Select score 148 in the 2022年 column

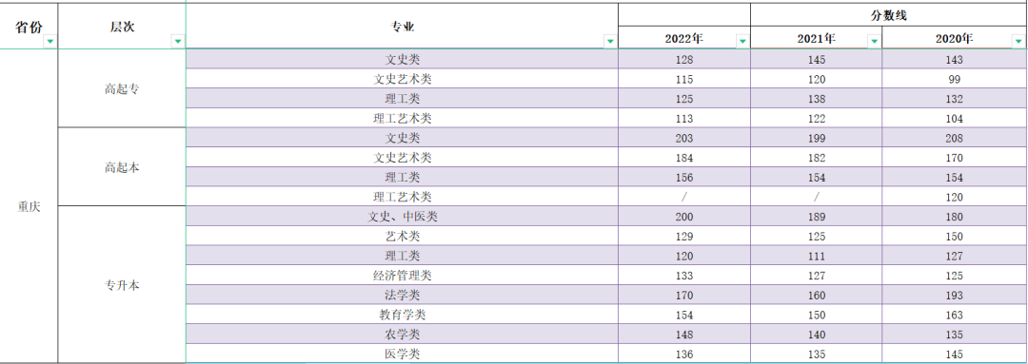click(x=684, y=335)
